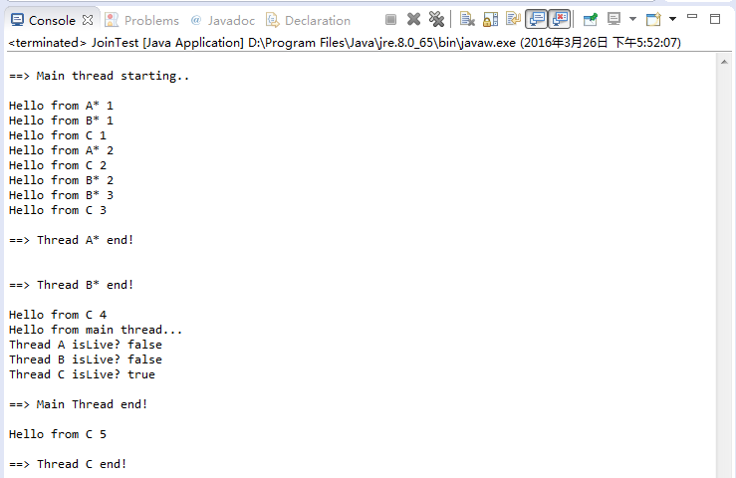Switch to the Declaration tab
The width and height of the screenshot is (736, 478).
[309, 21]
